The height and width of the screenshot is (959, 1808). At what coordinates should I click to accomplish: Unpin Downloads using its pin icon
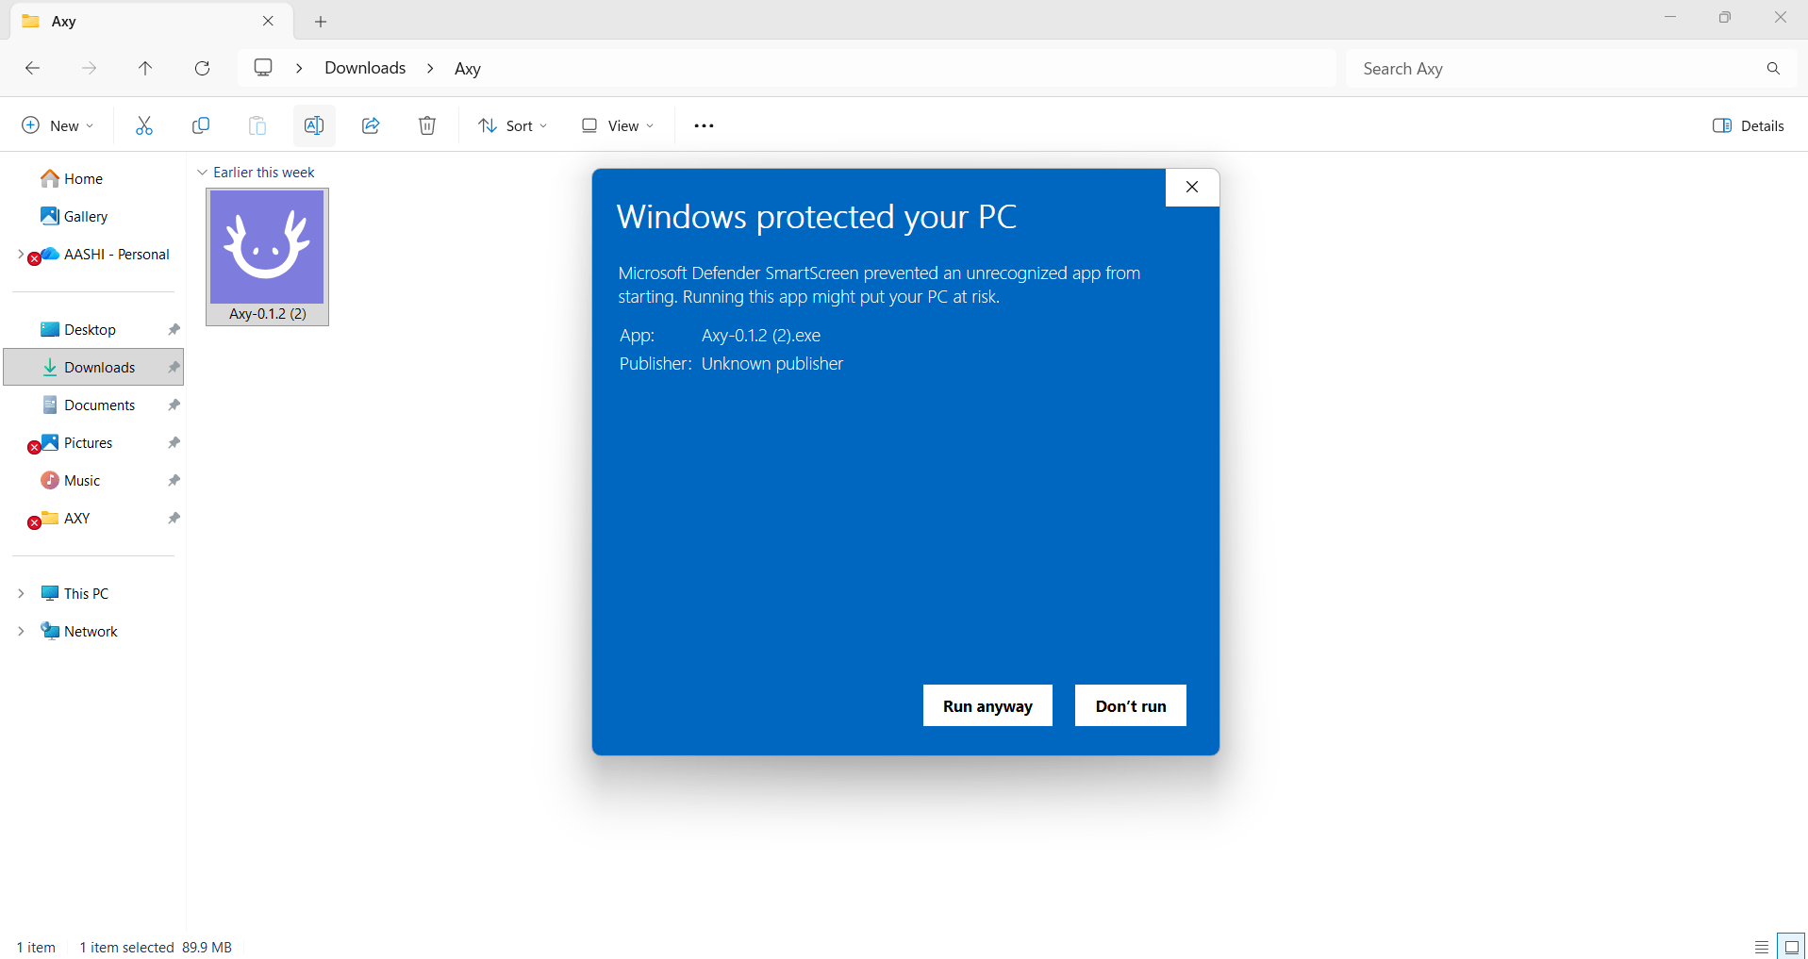174,367
